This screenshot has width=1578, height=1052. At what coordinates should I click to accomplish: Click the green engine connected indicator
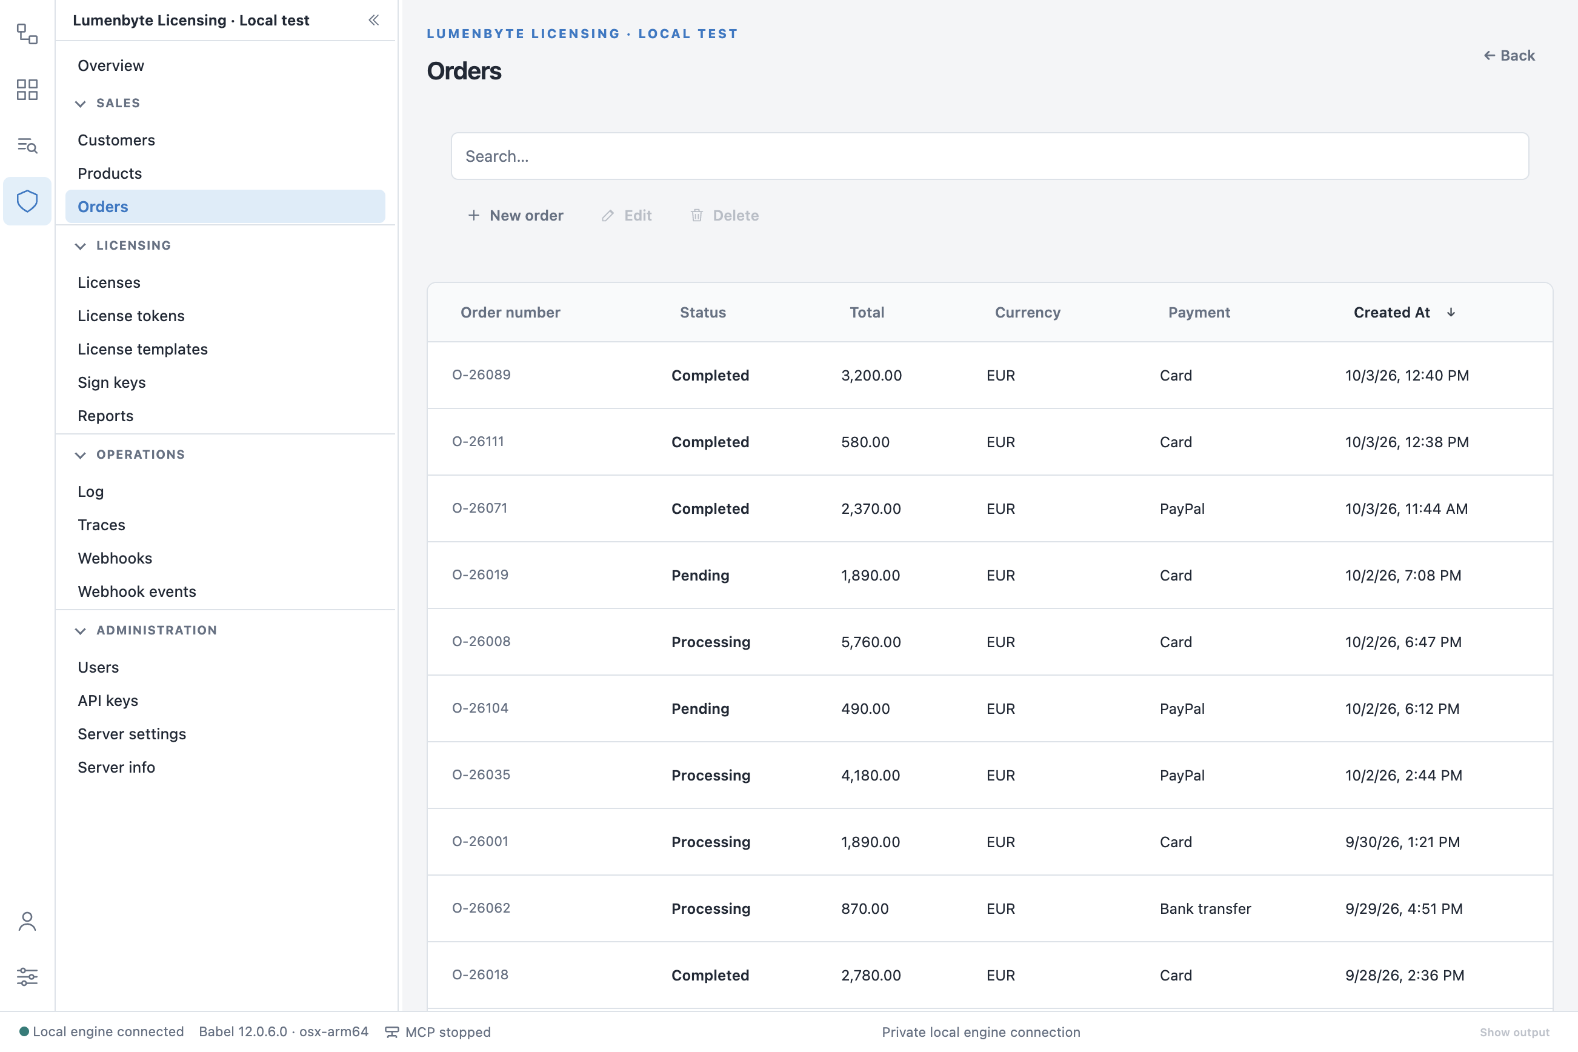(x=24, y=1031)
